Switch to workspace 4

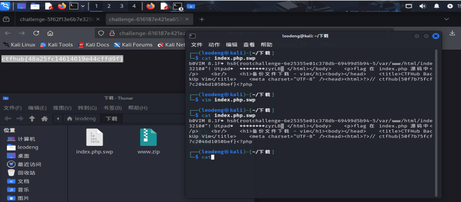pos(134,6)
